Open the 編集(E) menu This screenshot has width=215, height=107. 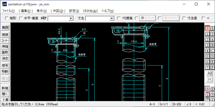pos(26,11)
